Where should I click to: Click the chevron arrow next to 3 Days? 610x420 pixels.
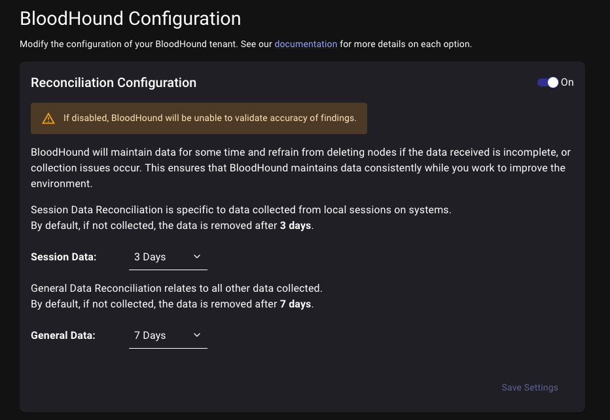tap(197, 257)
